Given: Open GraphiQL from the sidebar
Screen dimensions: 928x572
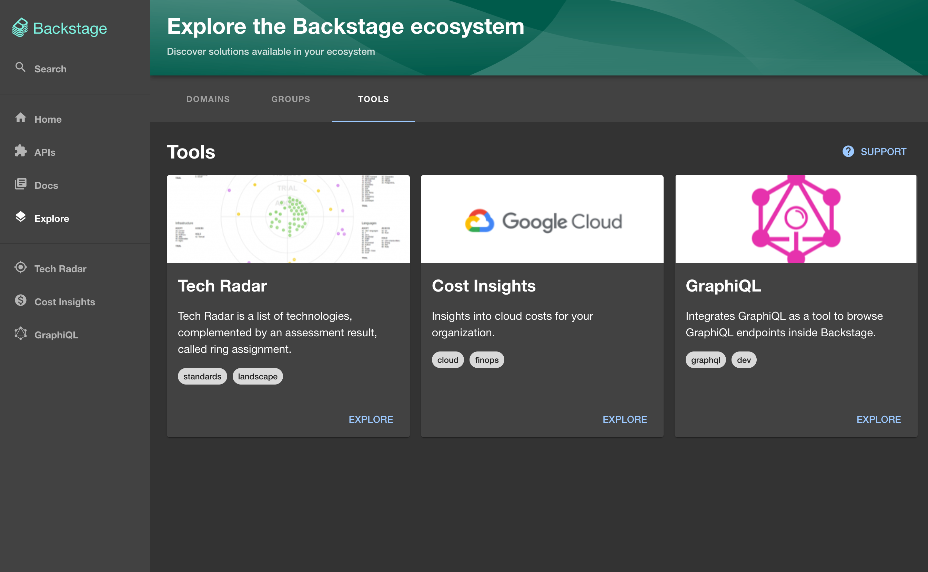Looking at the screenshot, I should click(x=57, y=335).
